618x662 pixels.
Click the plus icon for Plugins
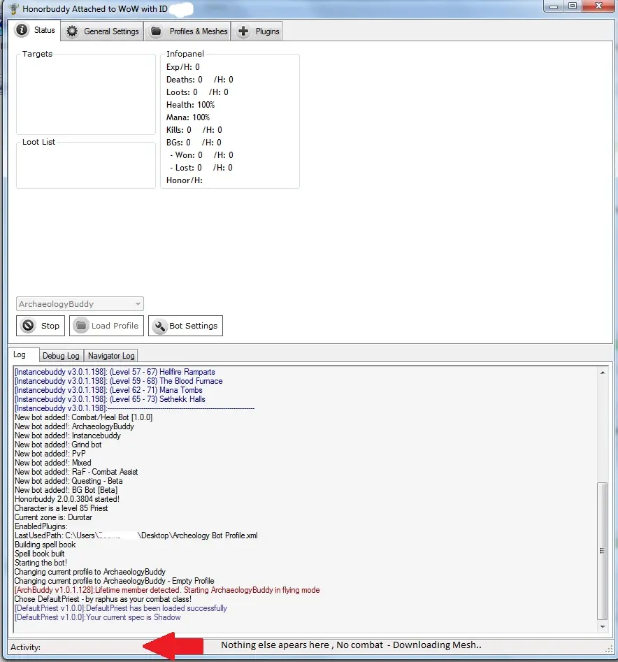point(243,31)
